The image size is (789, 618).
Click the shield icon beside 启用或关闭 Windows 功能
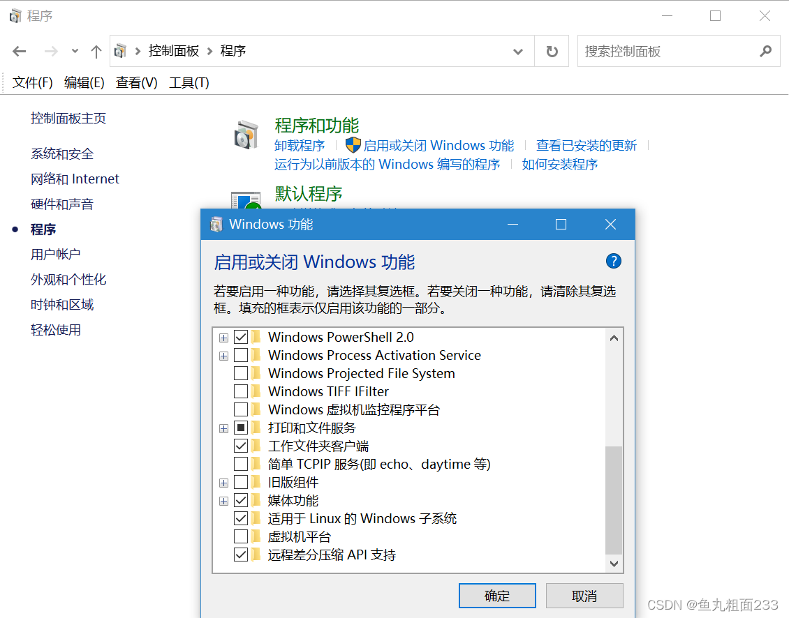[x=353, y=145]
